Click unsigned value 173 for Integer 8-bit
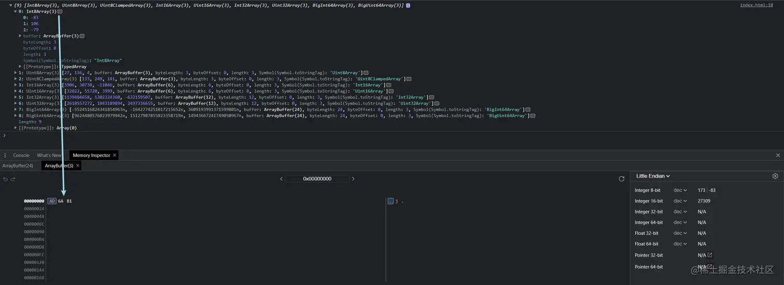Viewport: 784px width, 285px height. [x=702, y=190]
